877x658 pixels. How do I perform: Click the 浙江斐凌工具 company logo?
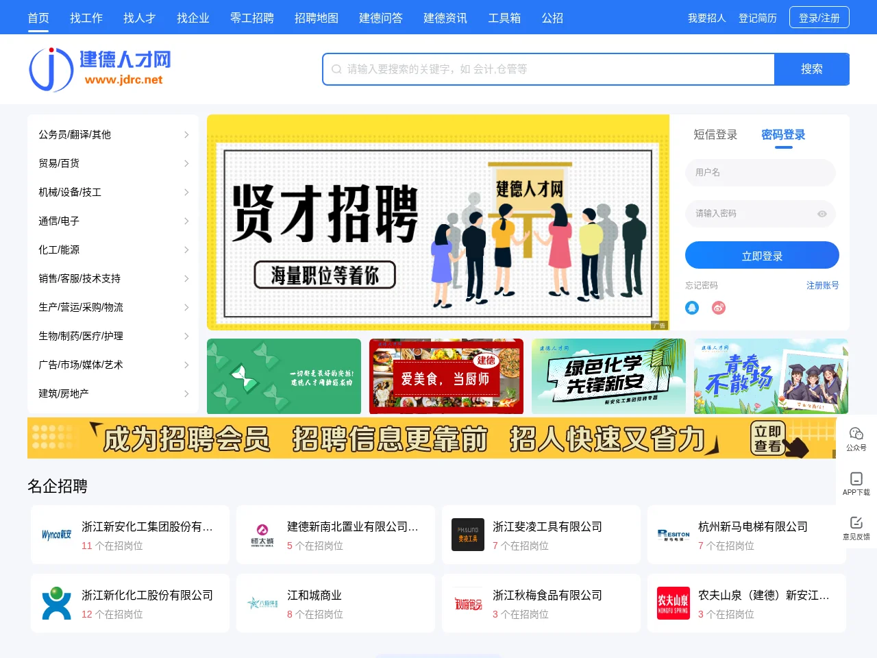[468, 535]
